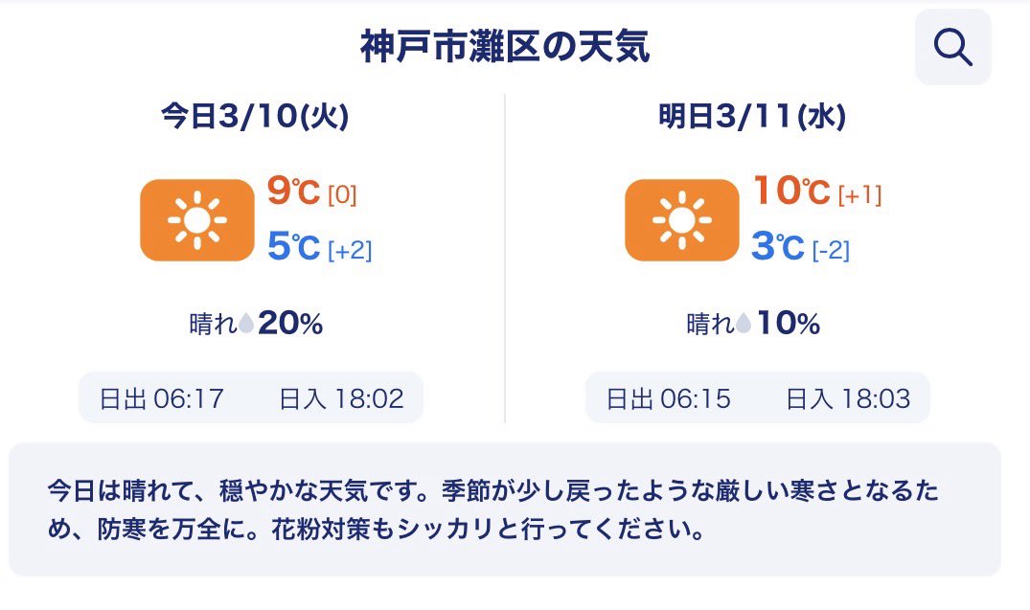Click today's [+2] low temperature difference
The image size is (1030, 610).
coord(350,251)
